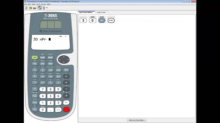
Task: Click the 7 key on calculator keypad
Action: pos(42,89)
